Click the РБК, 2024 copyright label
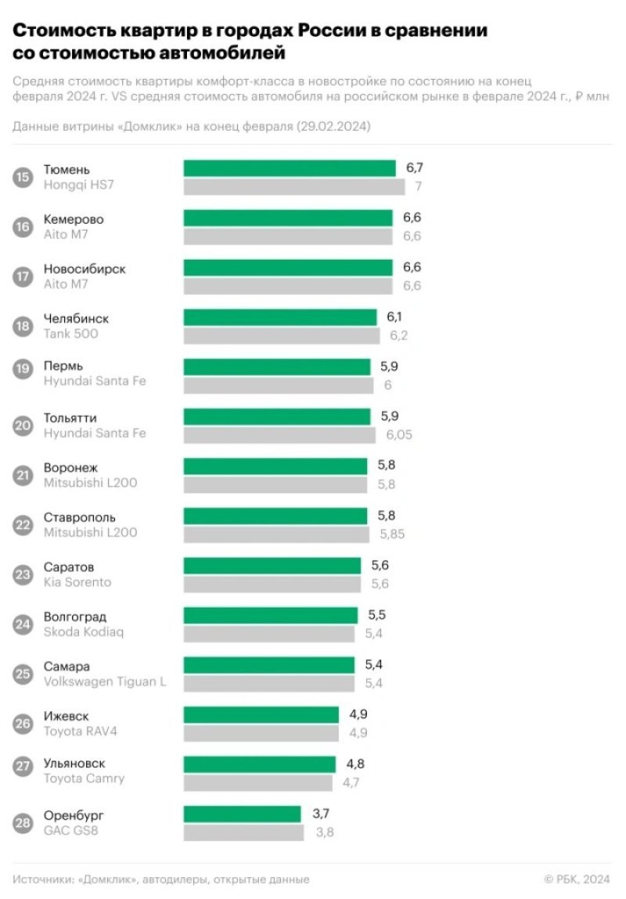The width and height of the screenshot is (626, 899). click(x=577, y=879)
